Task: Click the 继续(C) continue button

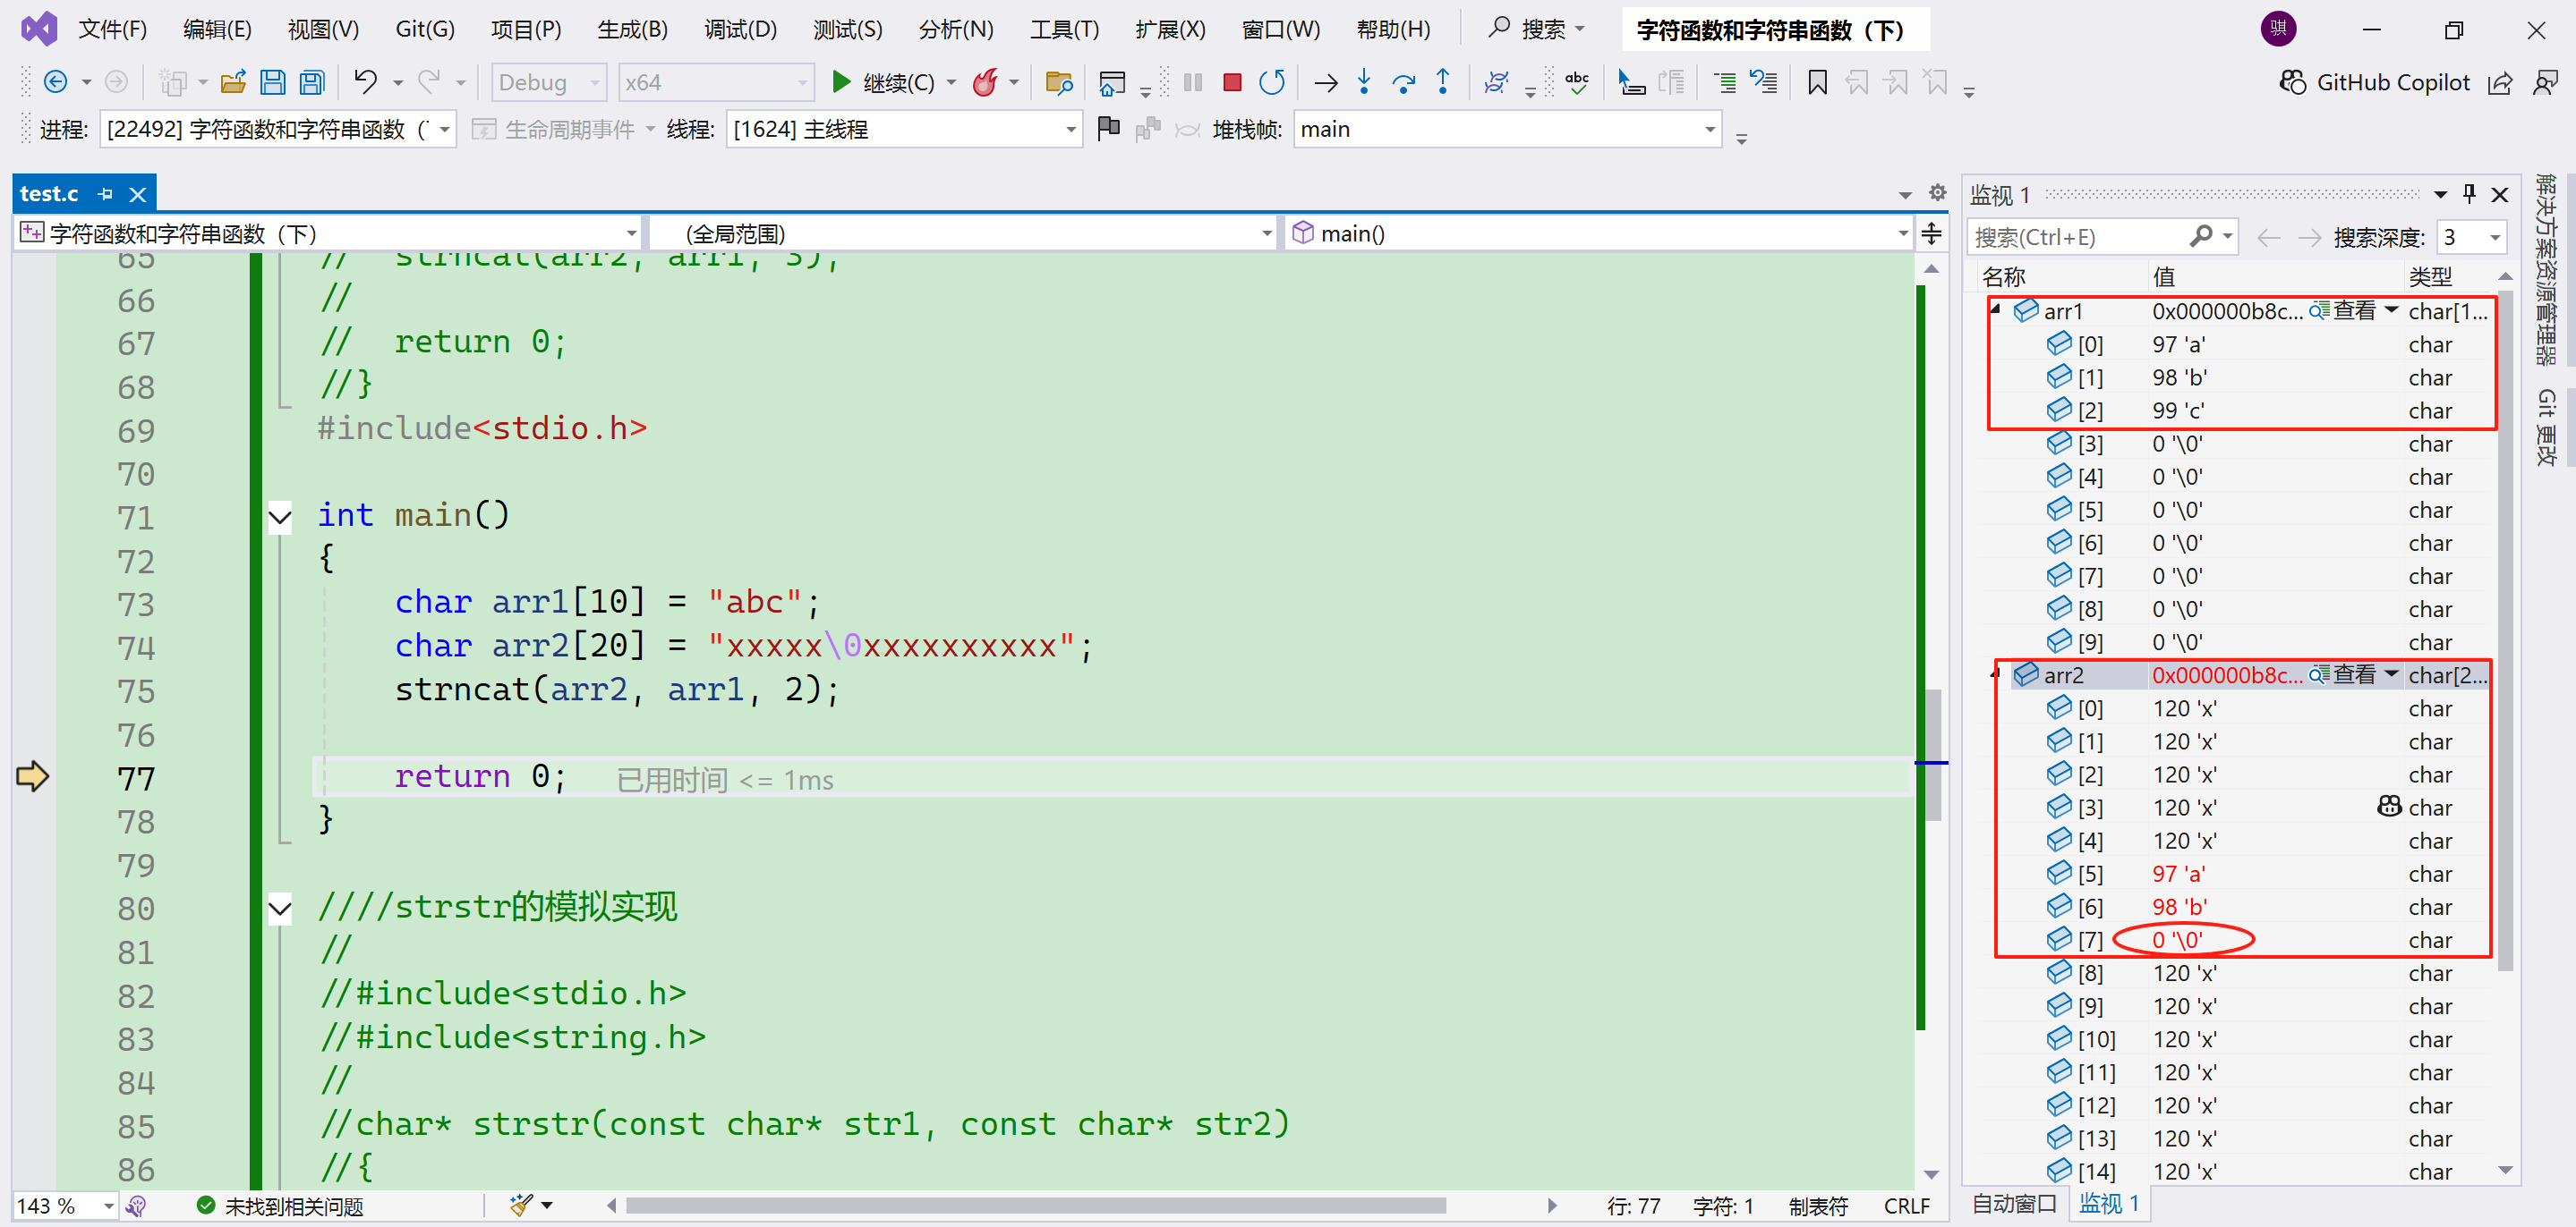Action: point(884,83)
